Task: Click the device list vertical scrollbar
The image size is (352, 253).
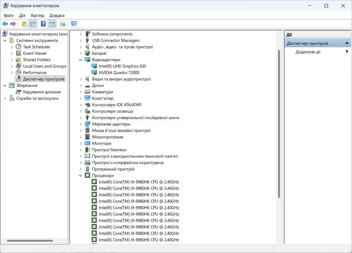Action: 279,124
